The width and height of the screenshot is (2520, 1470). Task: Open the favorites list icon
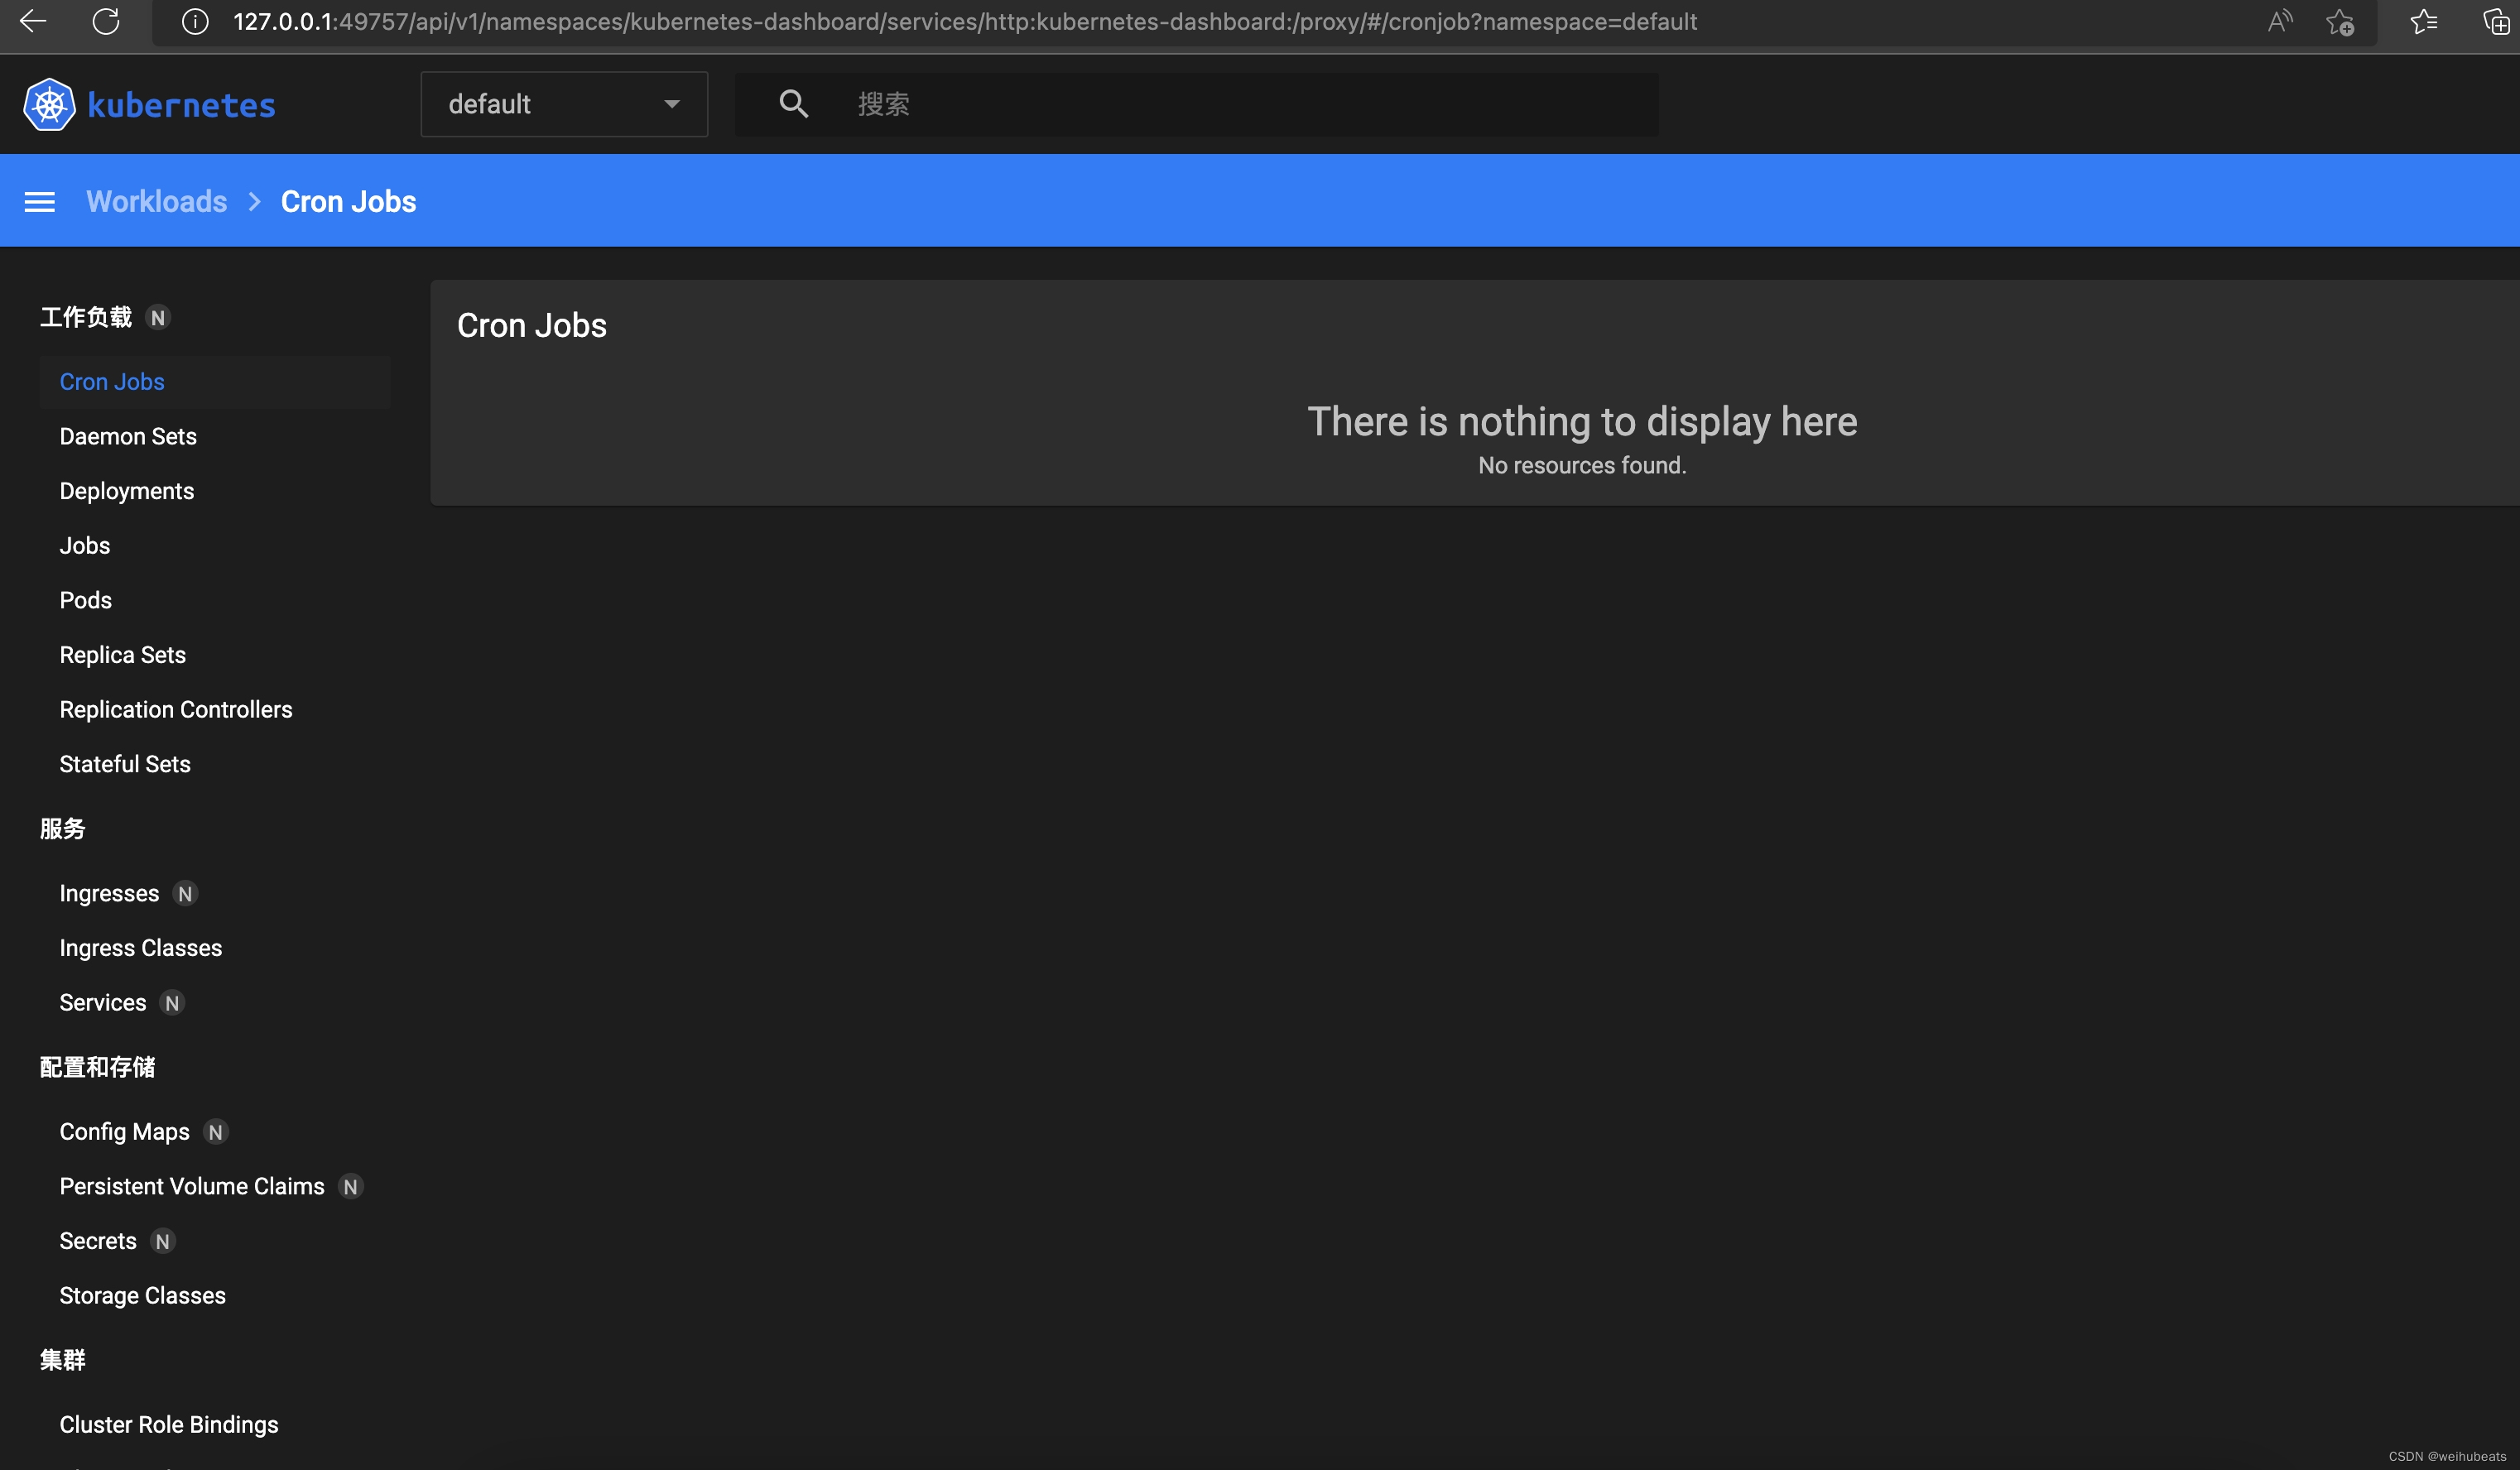click(x=2424, y=21)
